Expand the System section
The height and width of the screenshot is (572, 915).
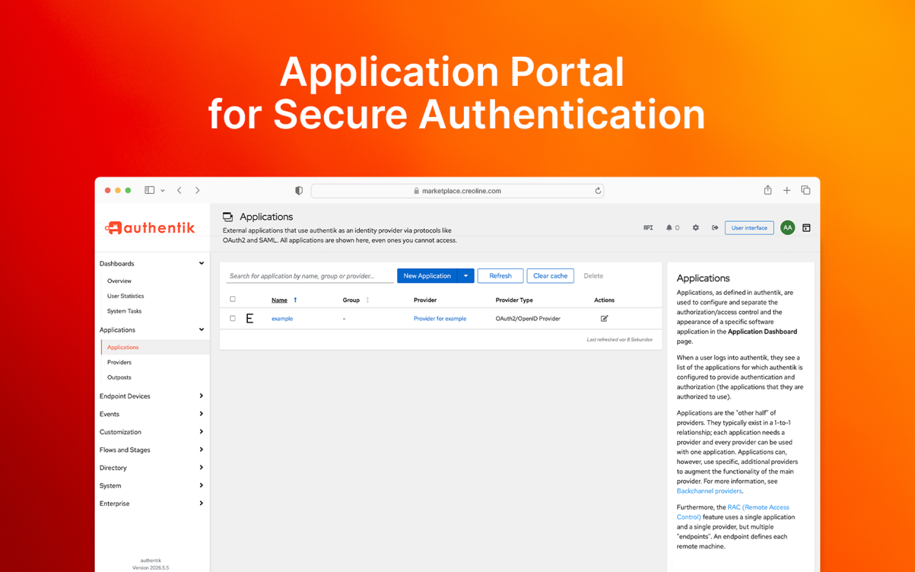click(201, 485)
